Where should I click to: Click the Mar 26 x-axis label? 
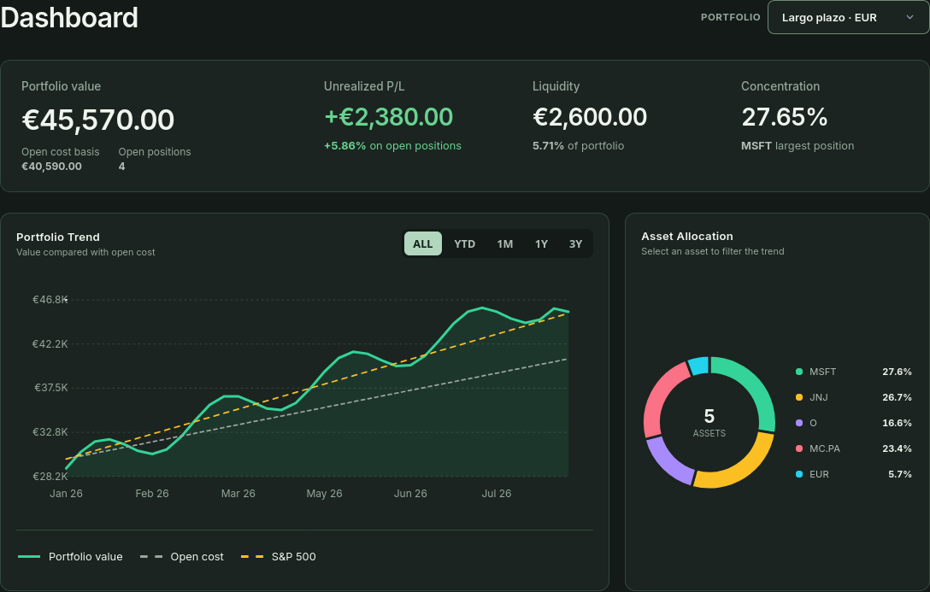pos(238,494)
